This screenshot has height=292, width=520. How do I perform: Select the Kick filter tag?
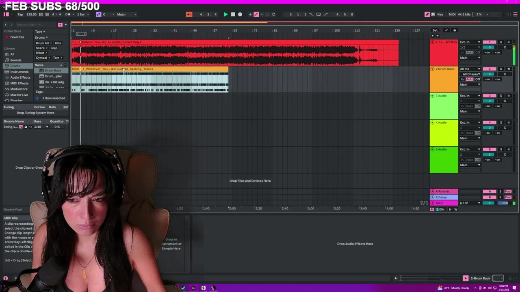[x=58, y=43]
